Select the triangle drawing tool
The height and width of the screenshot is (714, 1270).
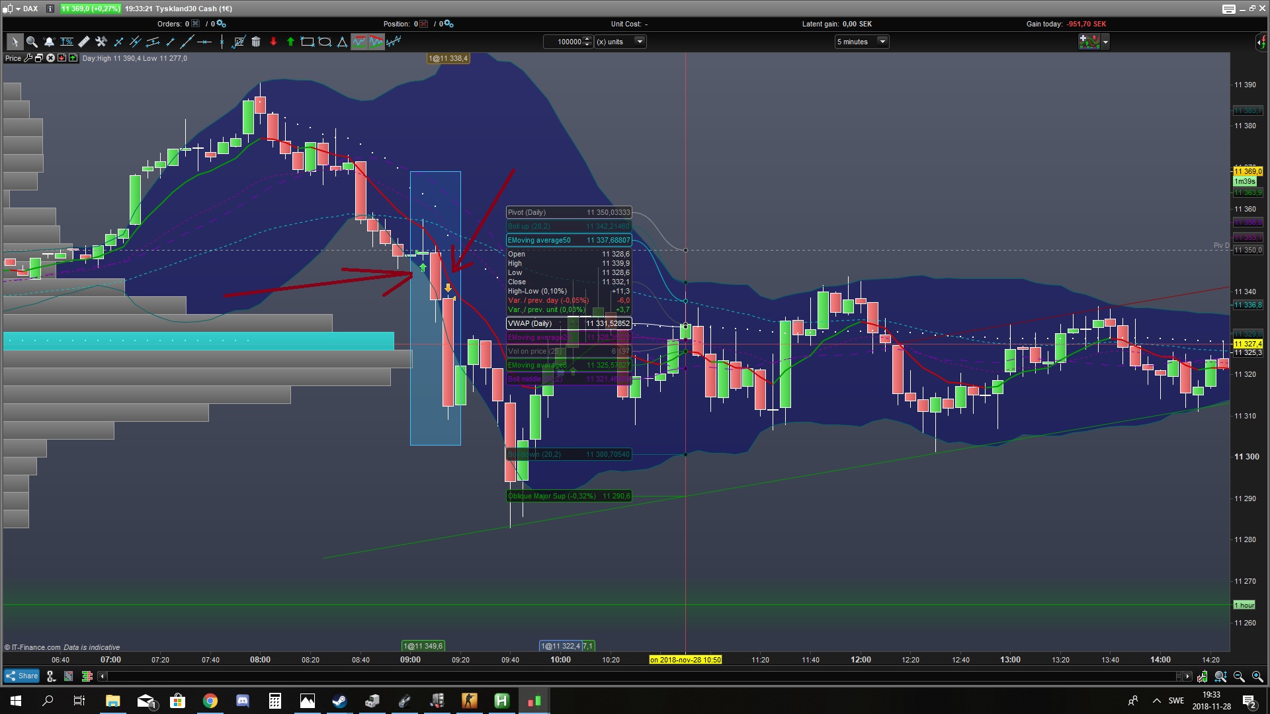pos(342,42)
